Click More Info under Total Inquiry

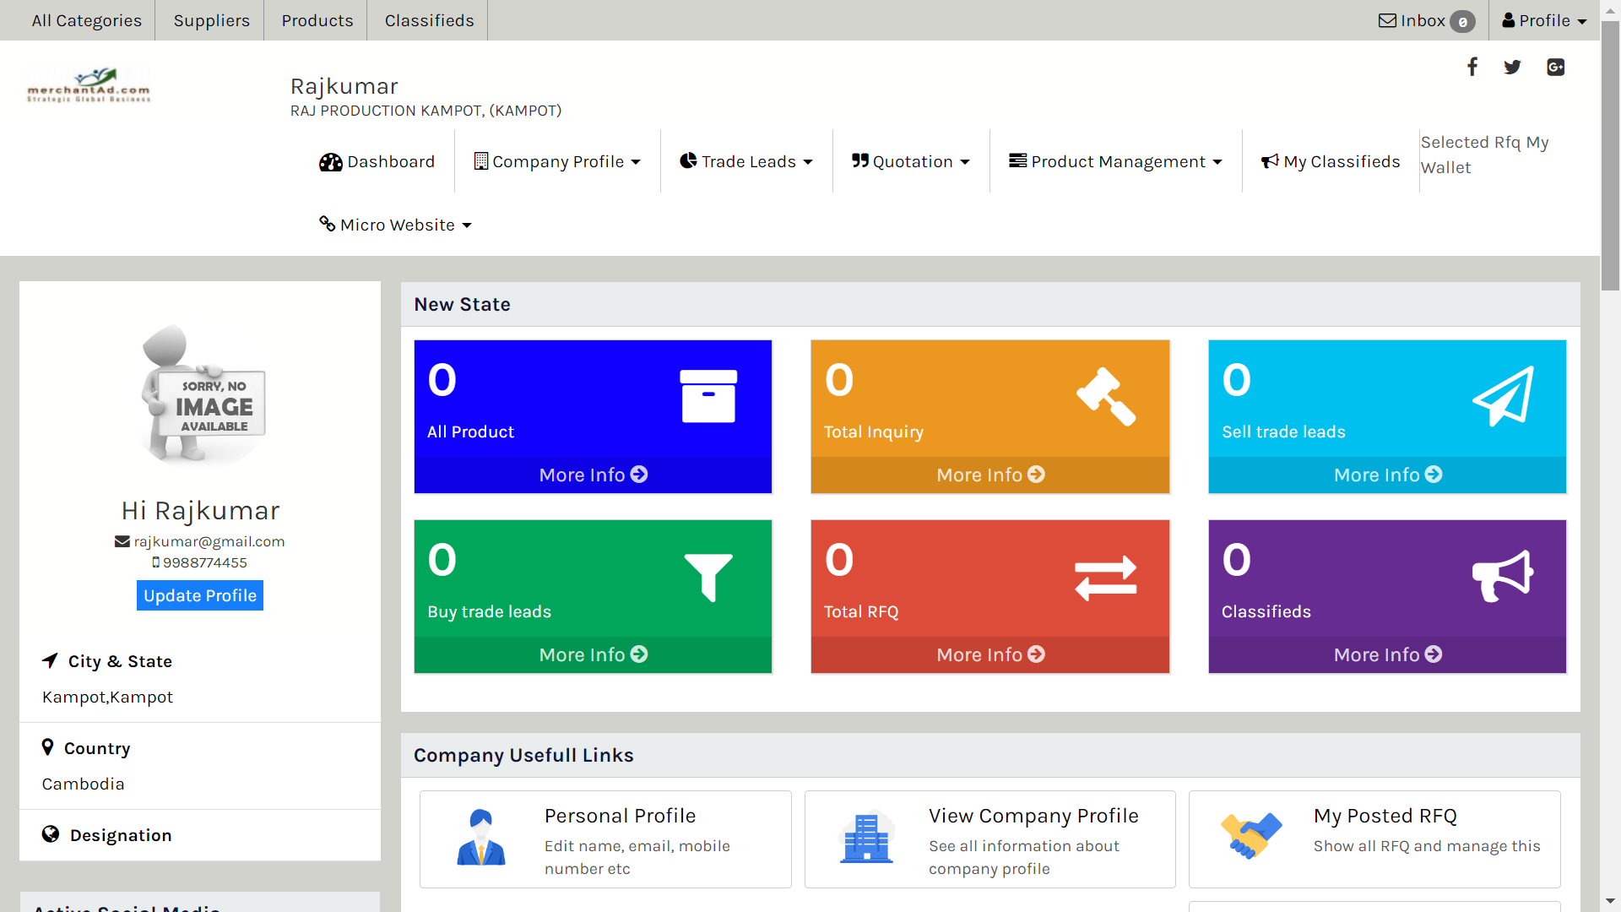(x=989, y=475)
